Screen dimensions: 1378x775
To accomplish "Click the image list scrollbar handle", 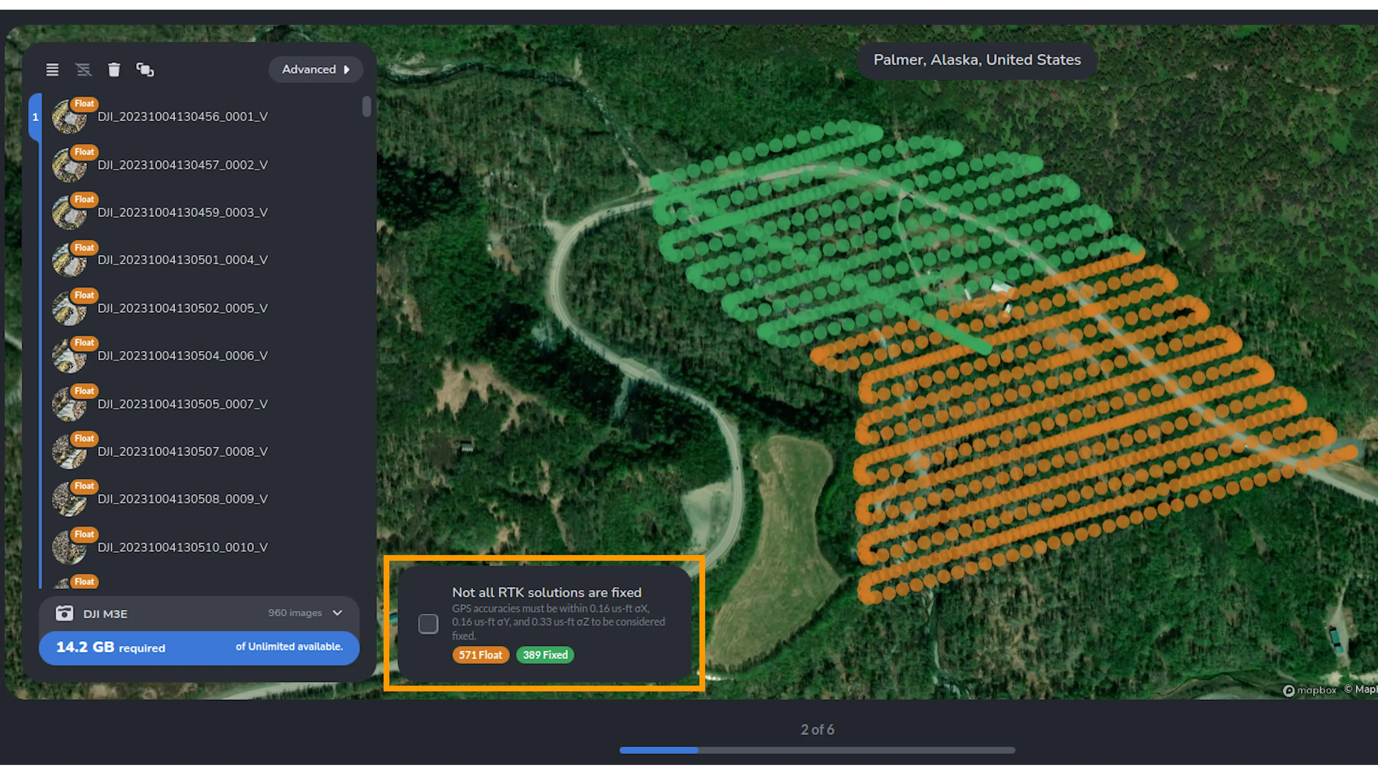I will coord(366,106).
